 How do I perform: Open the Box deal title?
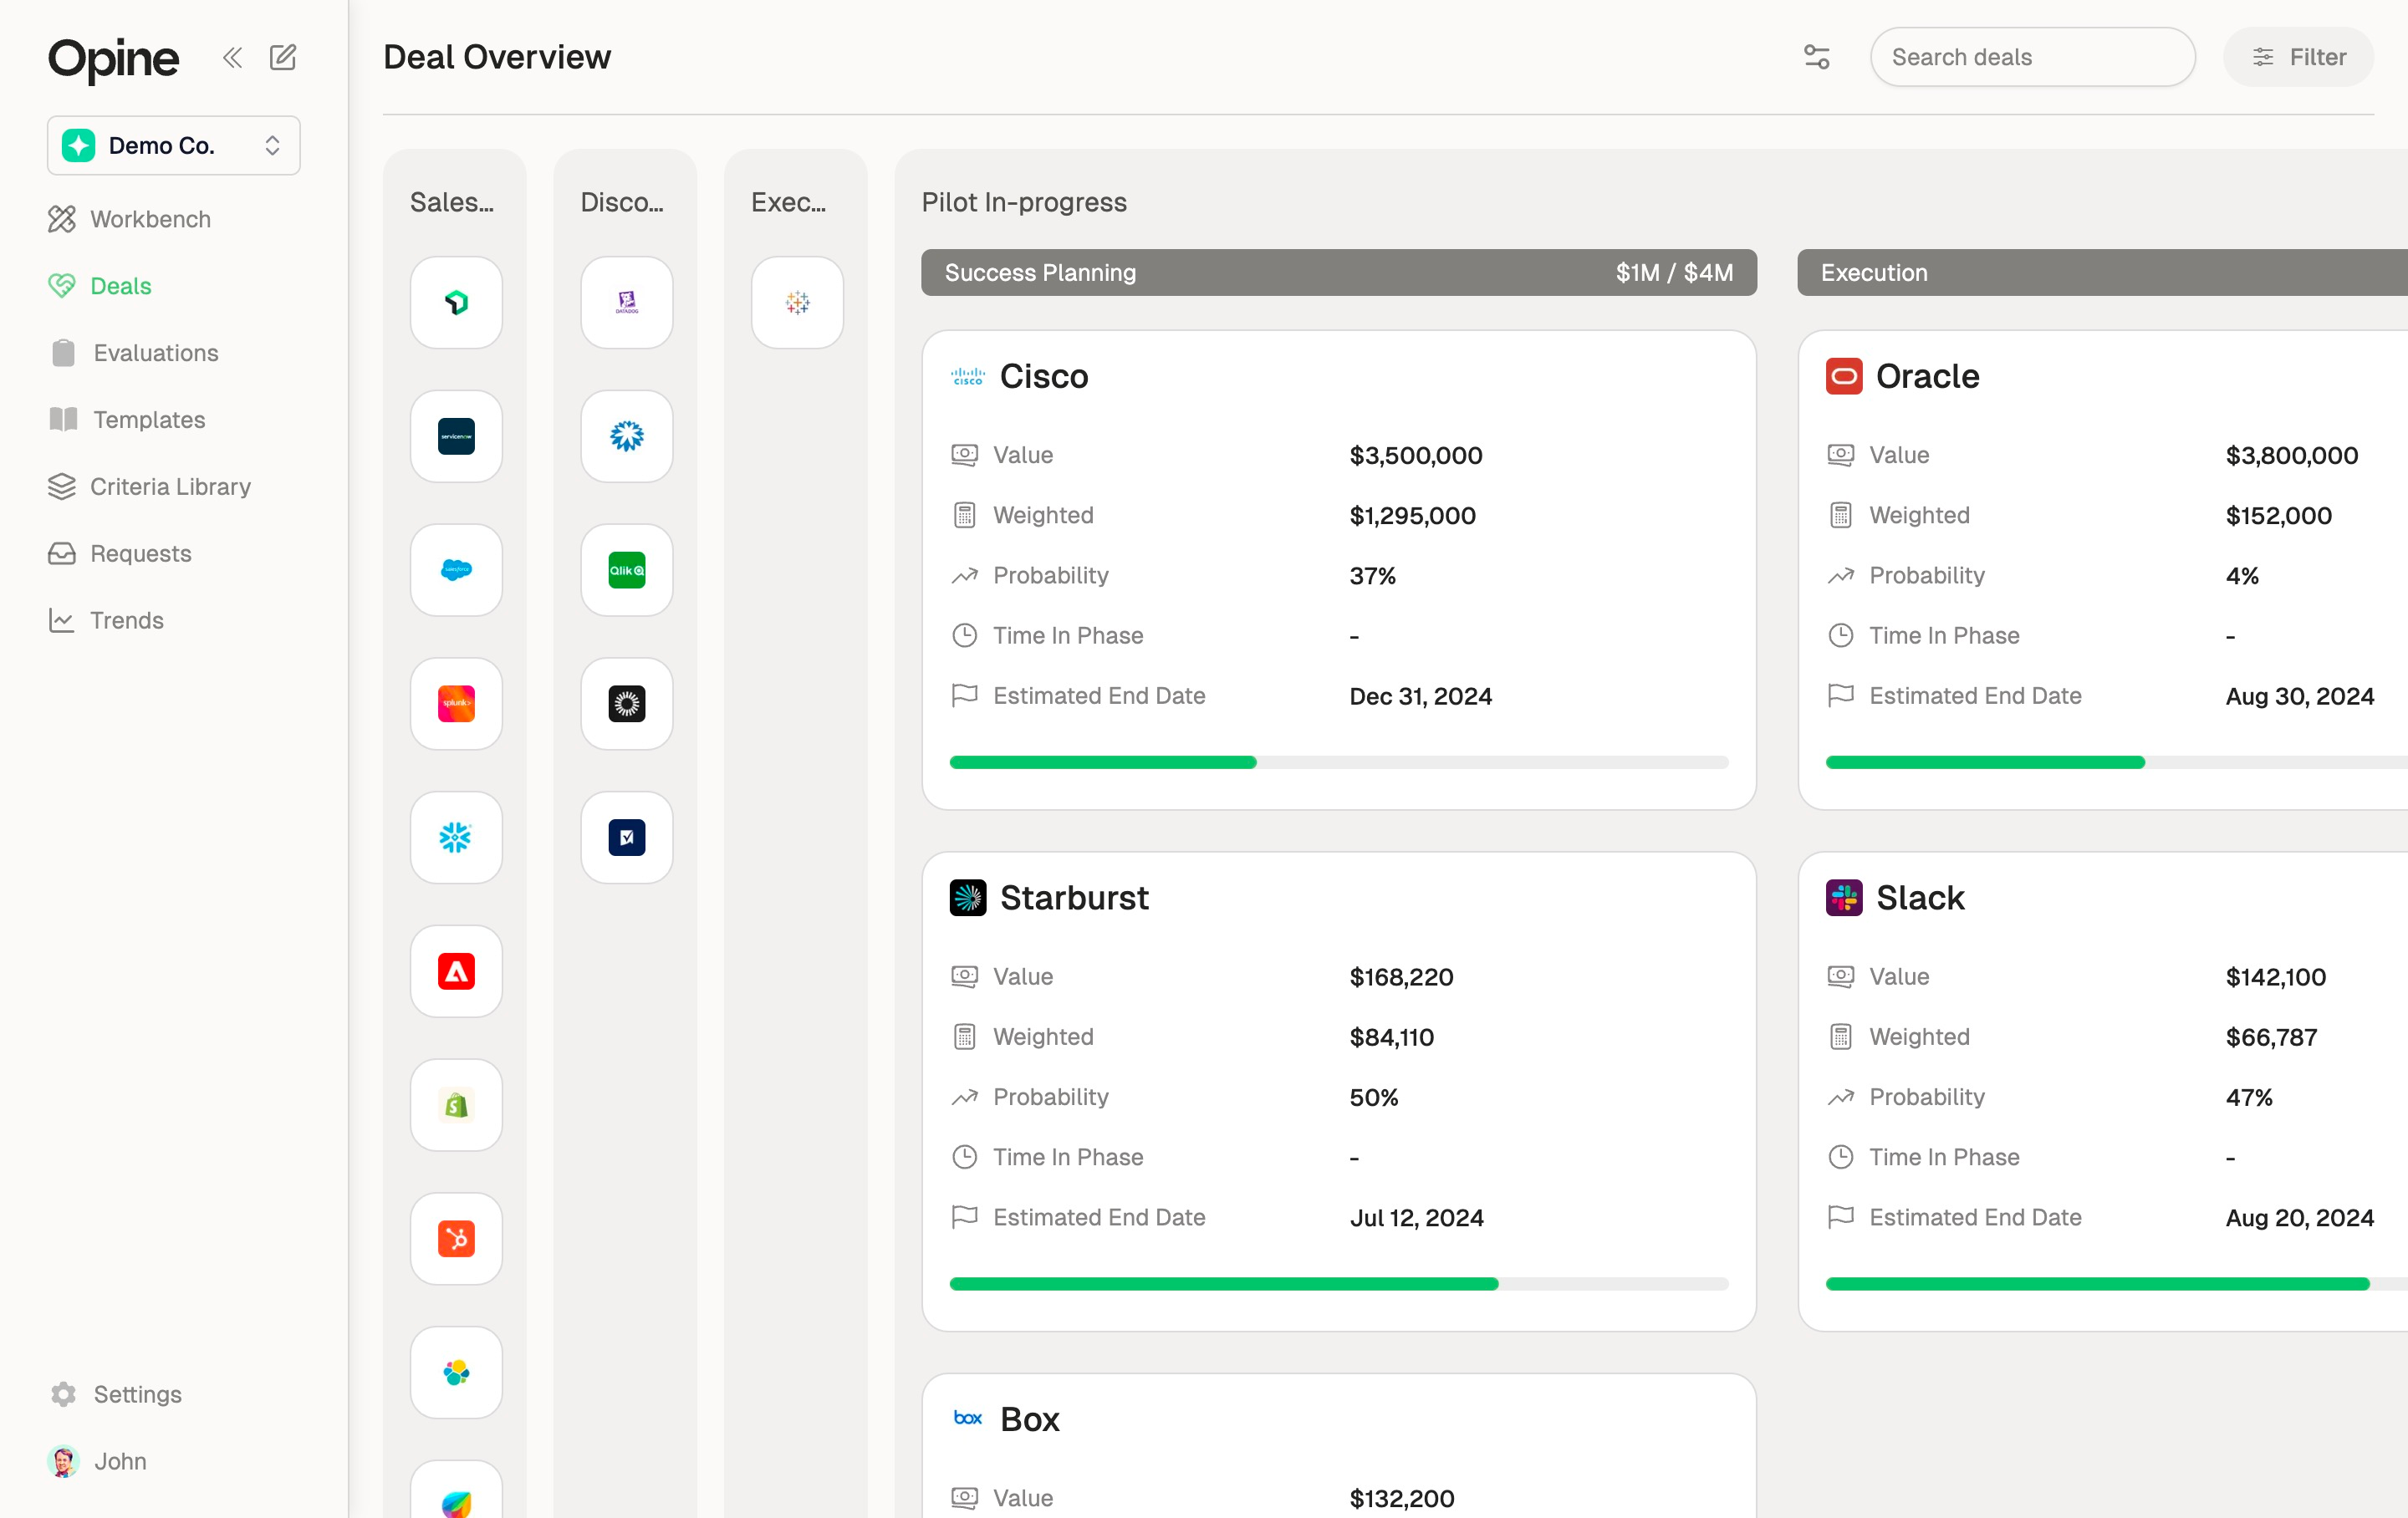(x=1029, y=1419)
